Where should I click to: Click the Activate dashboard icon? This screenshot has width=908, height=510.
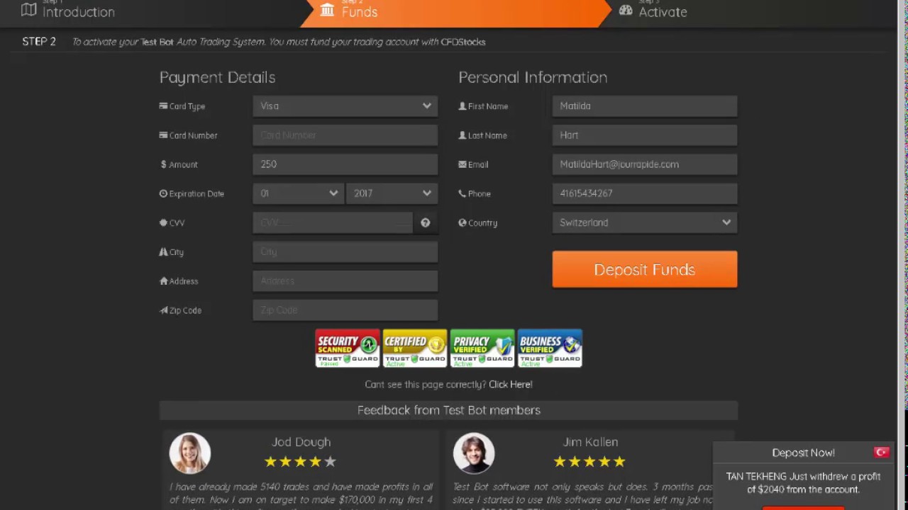click(626, 10)
